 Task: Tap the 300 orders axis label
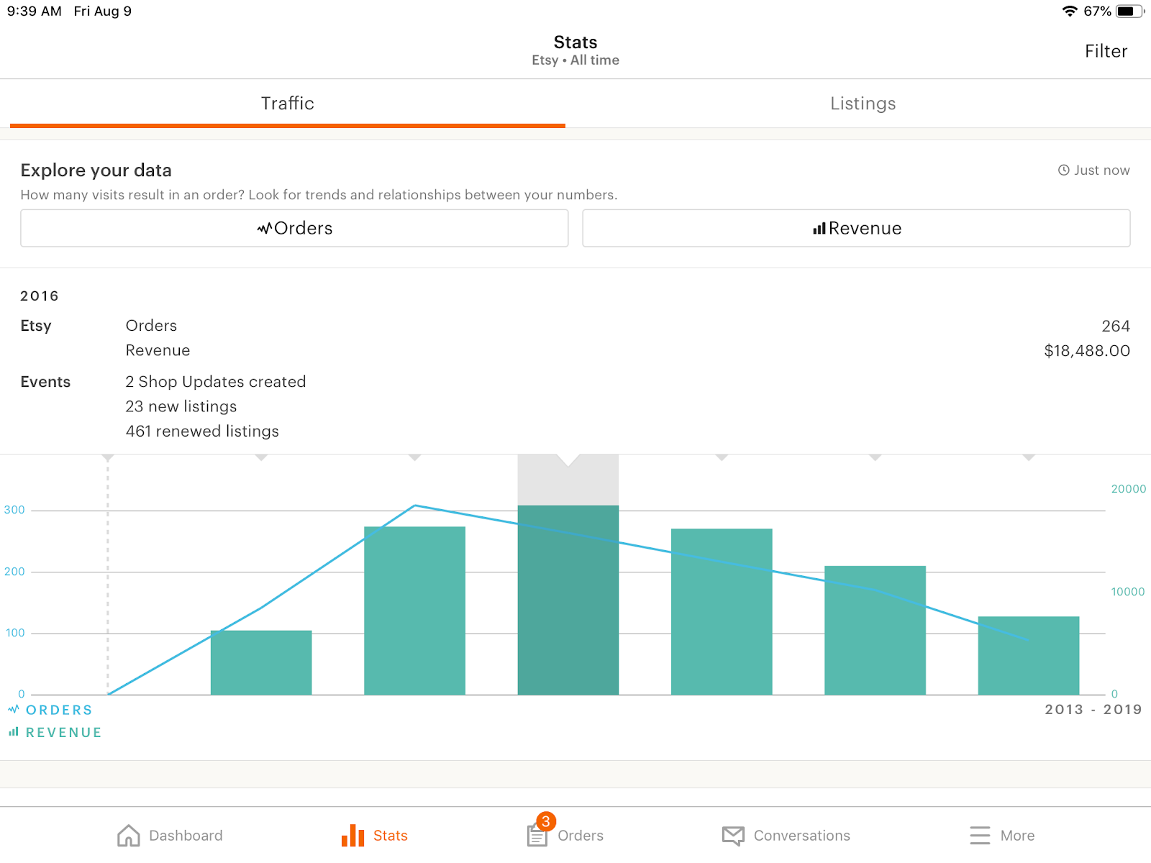click(14, 510)
